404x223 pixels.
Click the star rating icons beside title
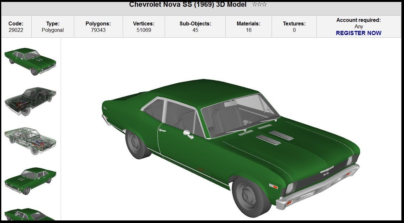click(x=259, y=5)
